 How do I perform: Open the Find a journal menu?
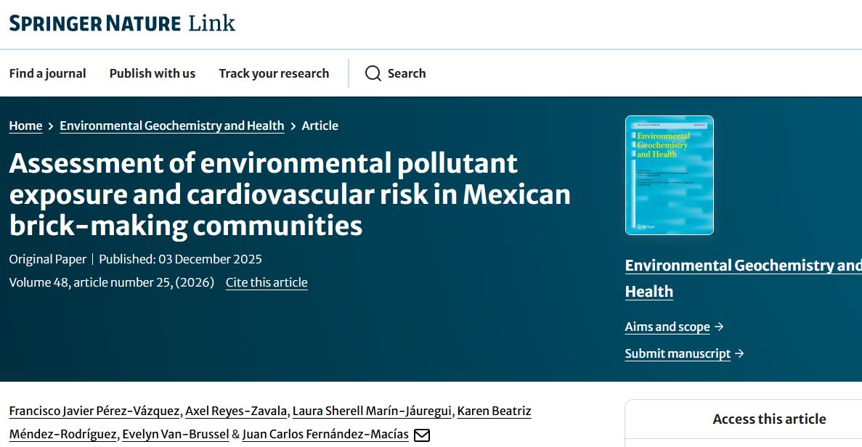pyautogui.click(x=47, y=73)
